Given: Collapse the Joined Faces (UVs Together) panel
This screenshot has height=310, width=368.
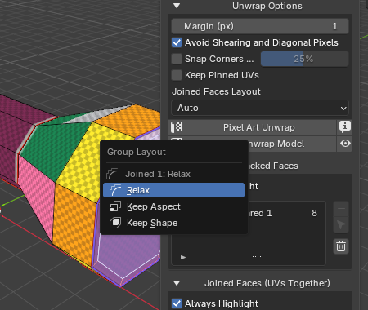Looking at the screenshot, I should (177, 283).
